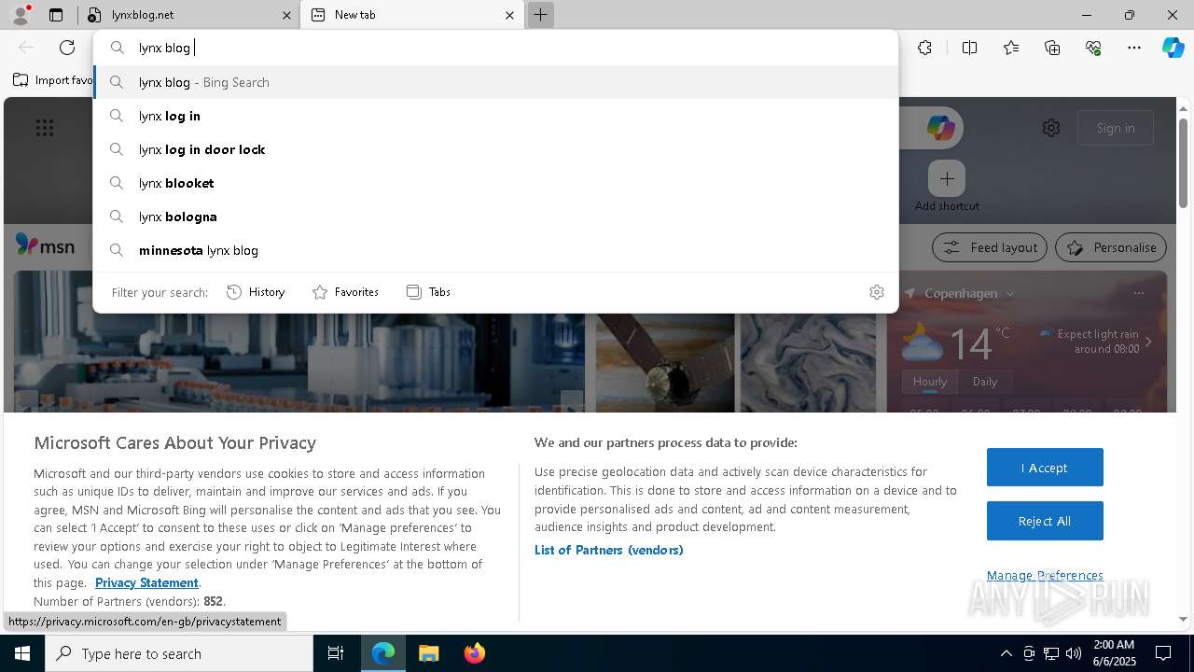Open the browser profile icon
The image size is (1194, 672).
(x=20, y=15)
